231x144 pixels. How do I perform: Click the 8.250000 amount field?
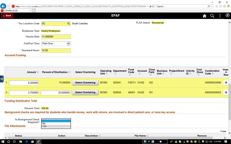coord(24,83)
